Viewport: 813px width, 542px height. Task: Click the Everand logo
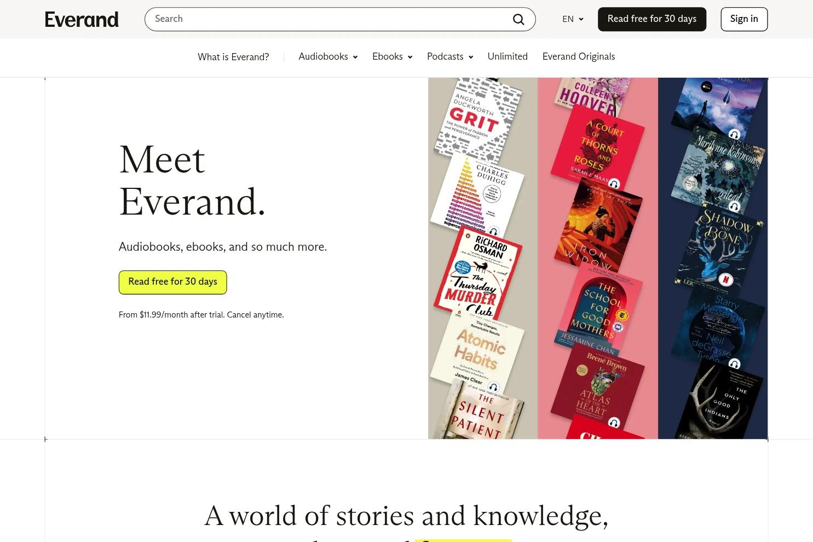[x=82, y=19]
